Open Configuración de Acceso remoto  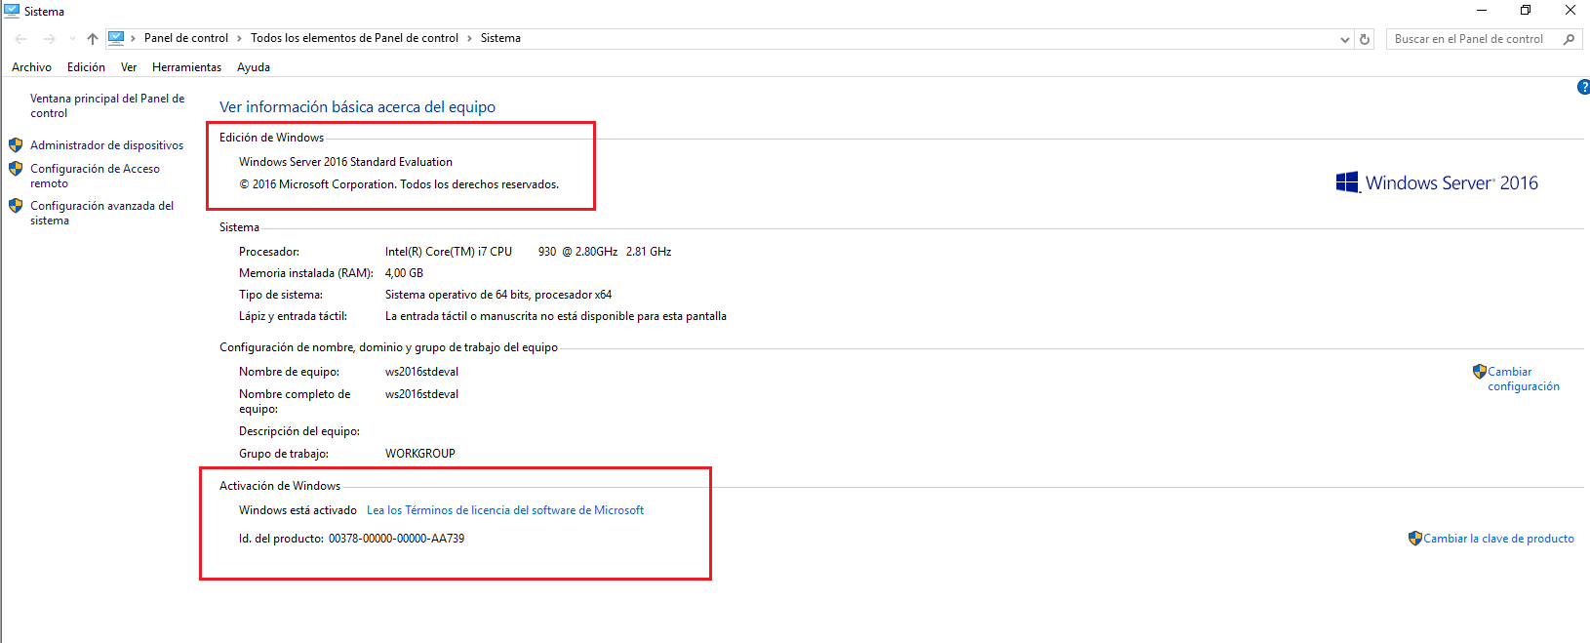tap(95, 176)
